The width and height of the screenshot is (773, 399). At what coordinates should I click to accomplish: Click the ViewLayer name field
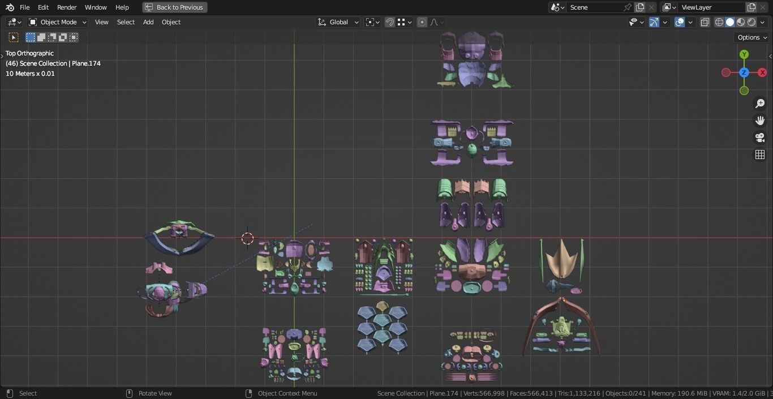coord(712,7)
